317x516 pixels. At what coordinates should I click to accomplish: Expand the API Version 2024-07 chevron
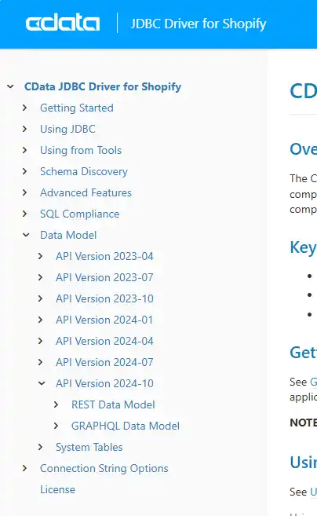coord(41,362)
